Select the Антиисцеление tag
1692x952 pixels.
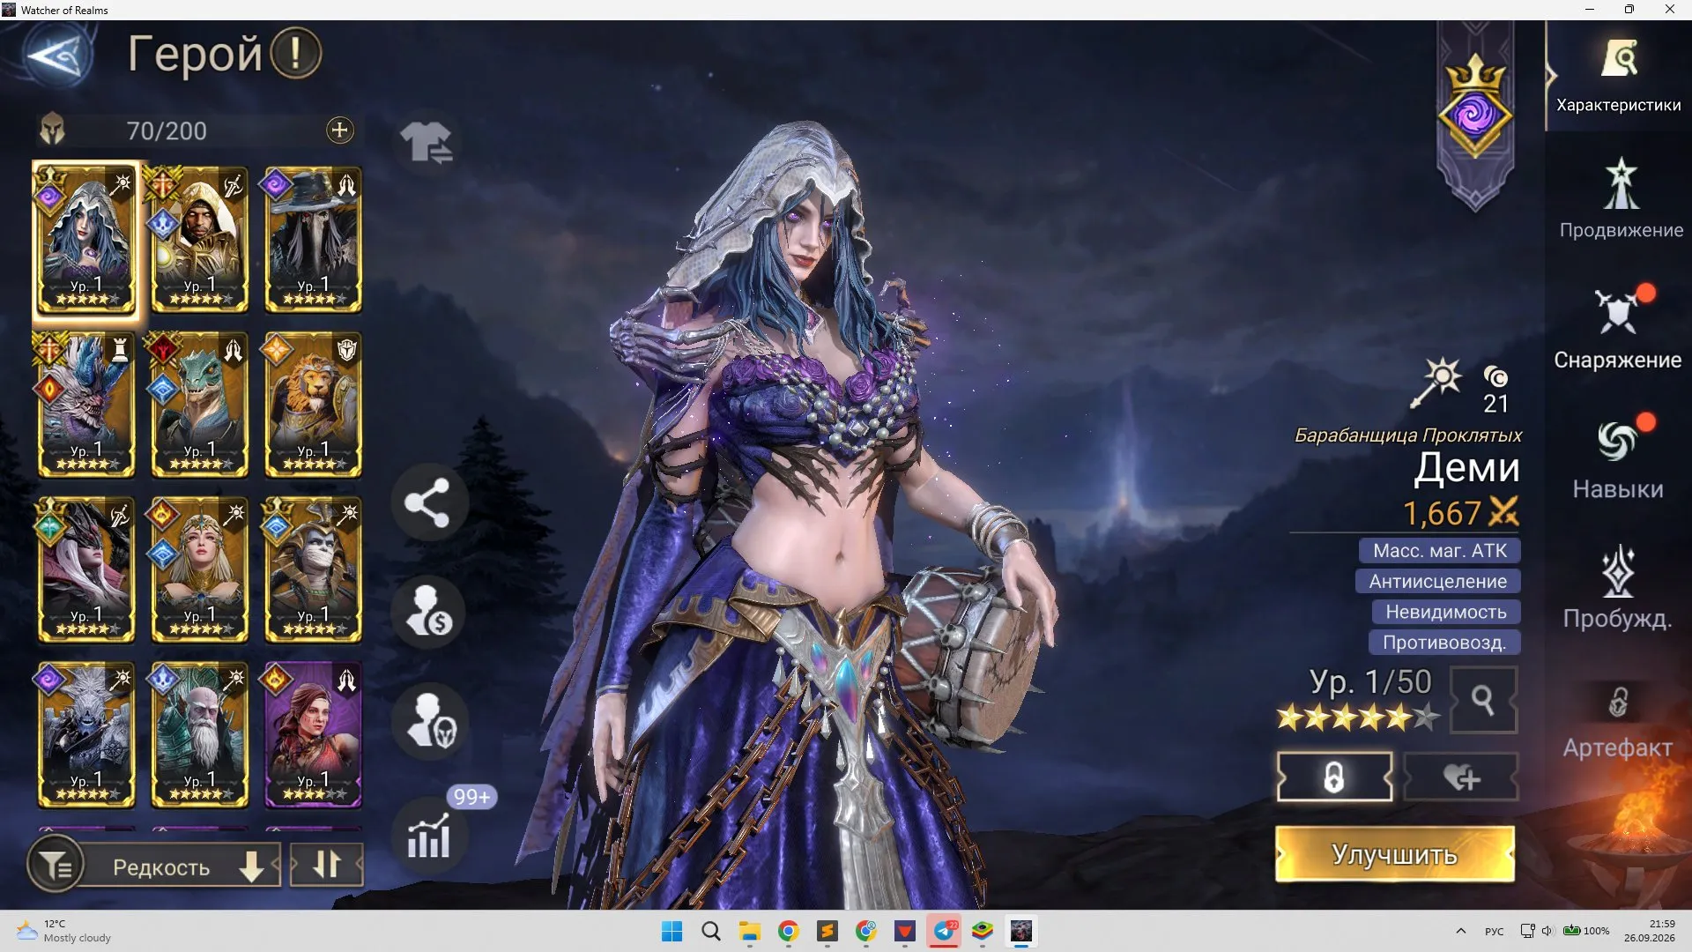click(1438, 582)
